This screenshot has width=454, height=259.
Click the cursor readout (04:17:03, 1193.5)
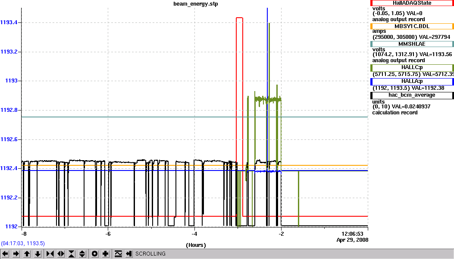coord(23,243)
